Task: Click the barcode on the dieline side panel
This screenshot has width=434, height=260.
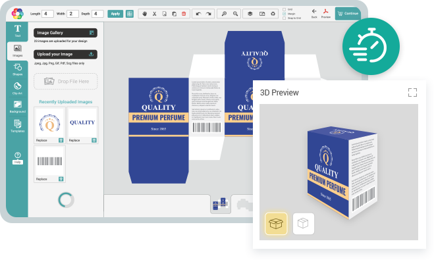Action: [x=207, y=128]
